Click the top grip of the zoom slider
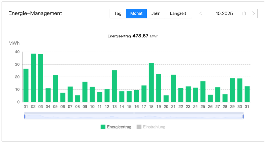 tap(134, 113)
